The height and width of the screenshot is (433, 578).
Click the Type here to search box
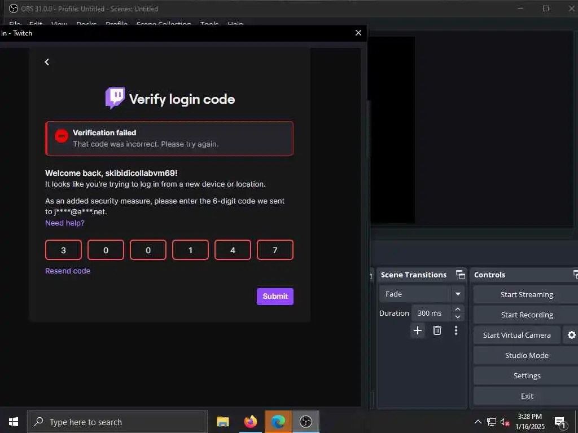[117, 422]
